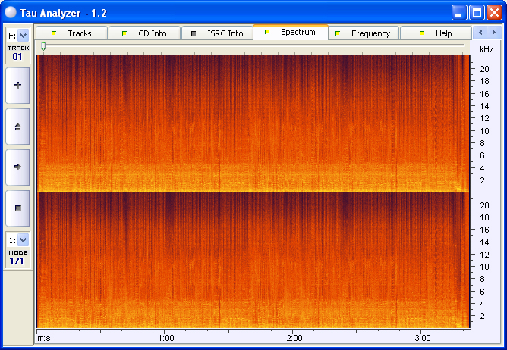This screenshot has height=350, width=507.
Task: Click the Tau Analyzer title bar icon
Action: tap(11, 12)
